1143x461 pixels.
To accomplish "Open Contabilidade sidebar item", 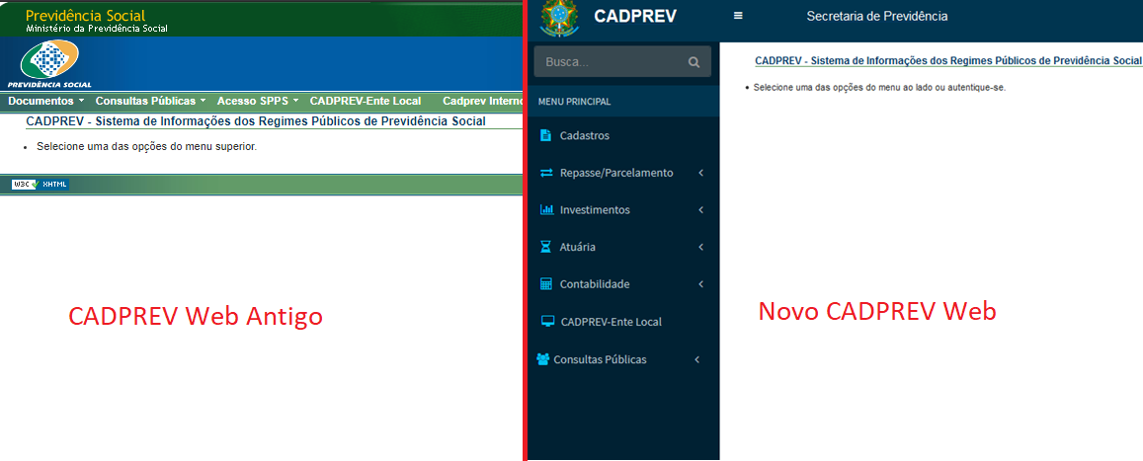I will 623,284.
